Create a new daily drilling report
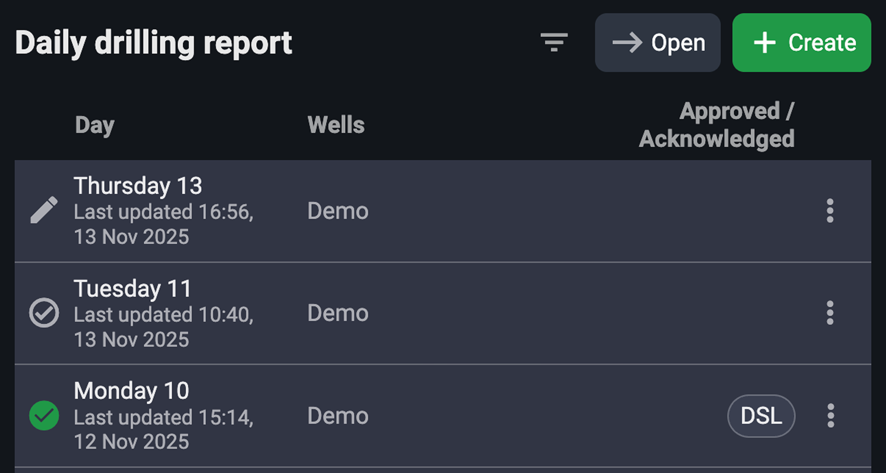886x473 pixels. (x=802, y=43)
